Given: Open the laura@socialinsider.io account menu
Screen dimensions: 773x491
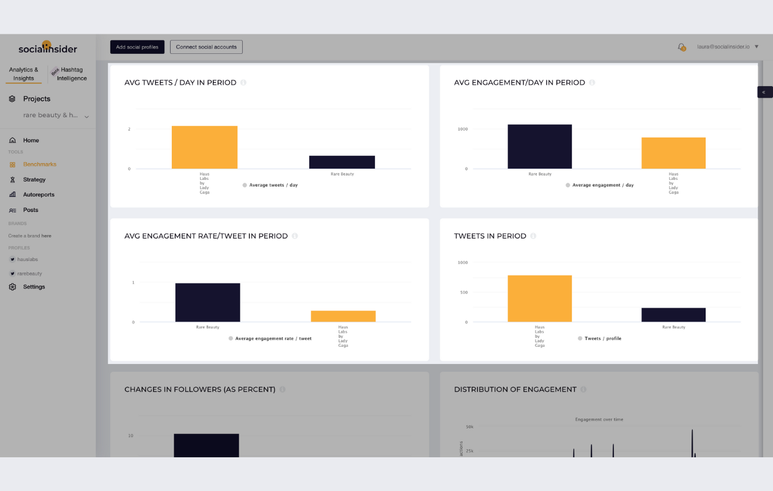Looking at the screenshot, I should [728, 47].
